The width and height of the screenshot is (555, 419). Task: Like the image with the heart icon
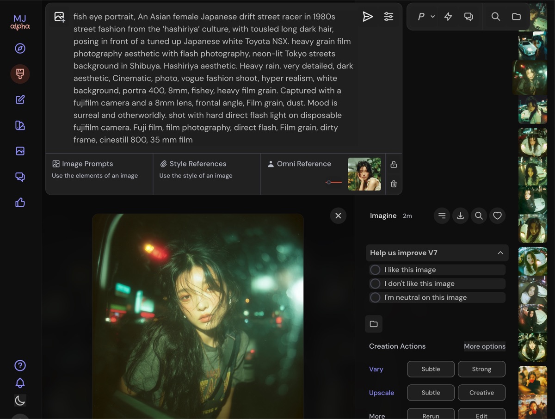point(497,216)
